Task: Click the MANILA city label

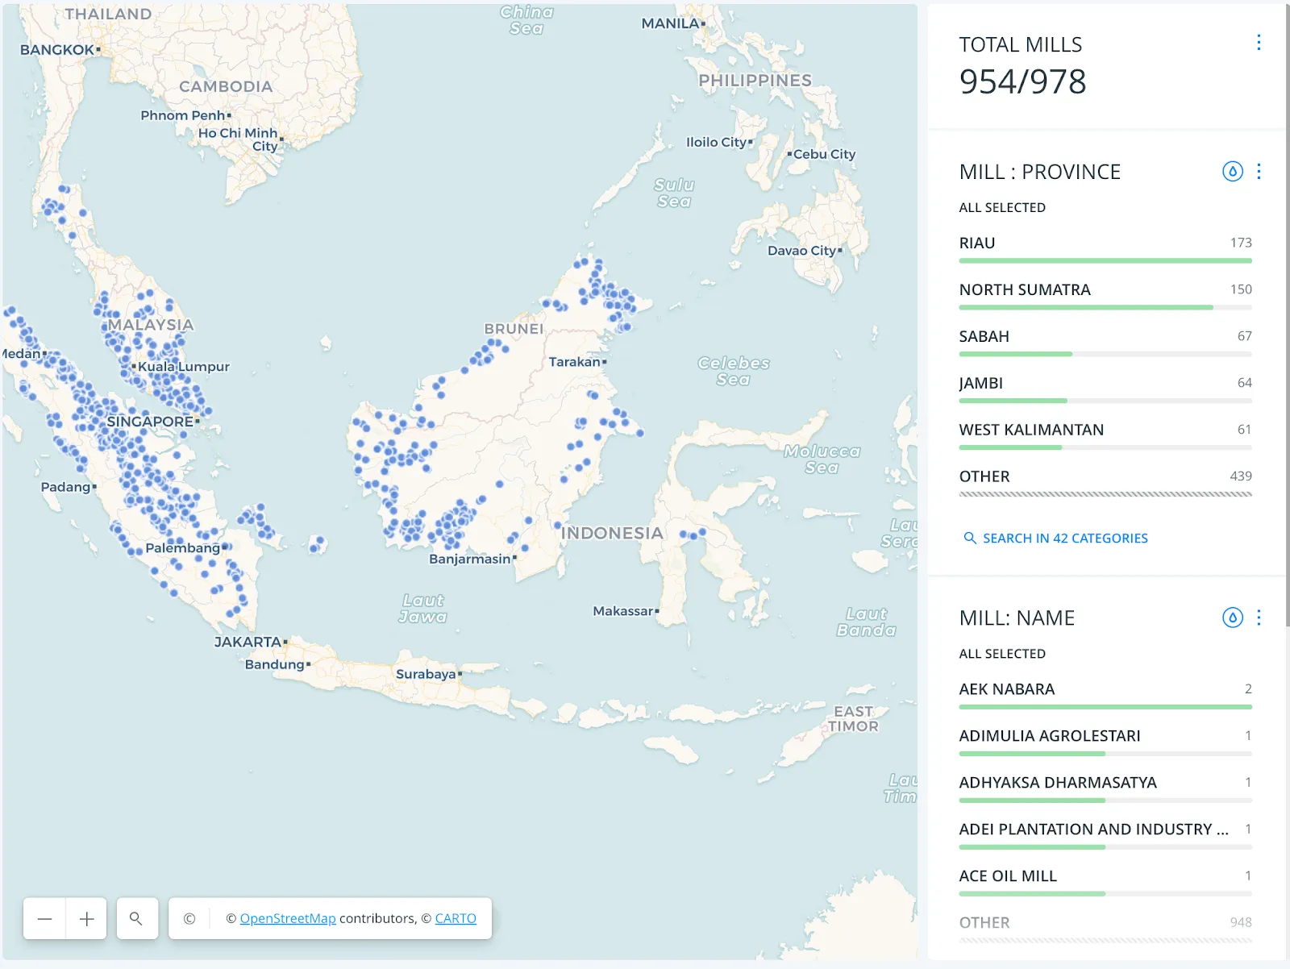Action: click(670, 23)
